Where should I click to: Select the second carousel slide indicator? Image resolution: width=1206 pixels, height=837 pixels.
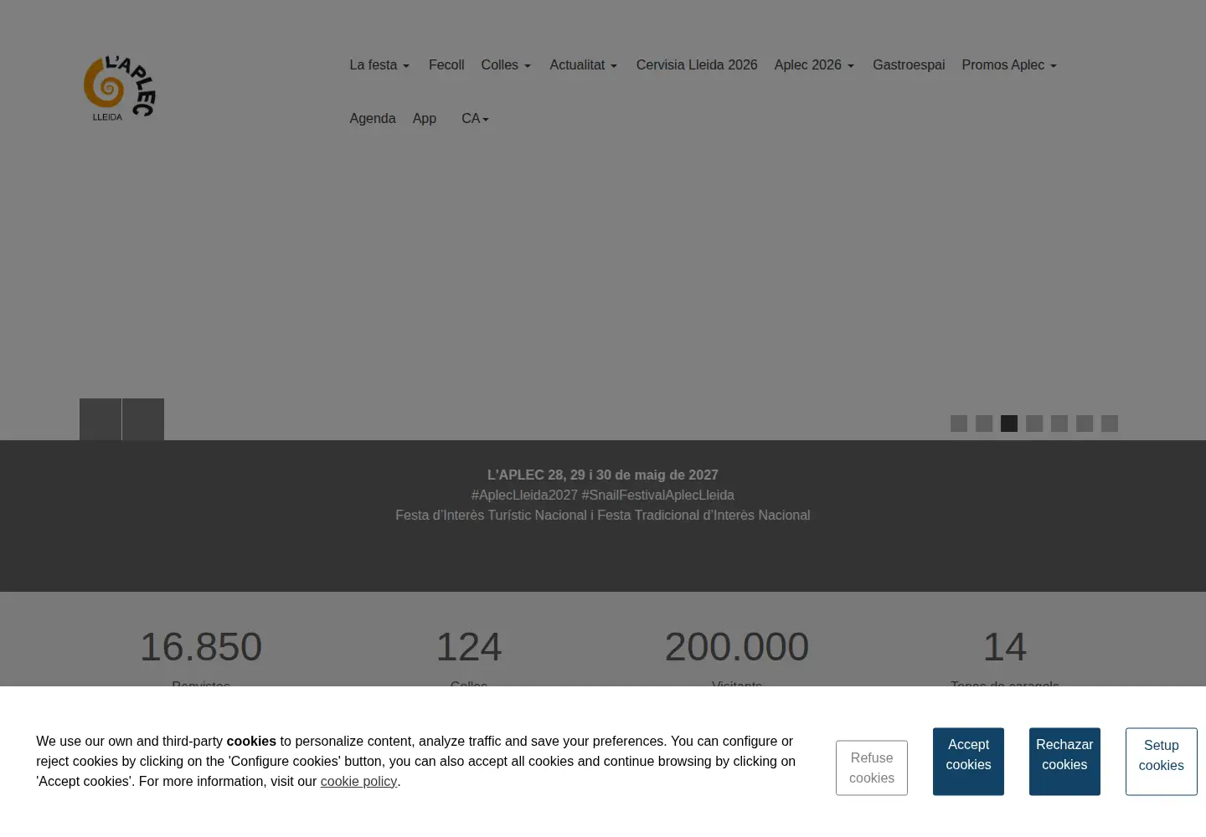[984, 424]
